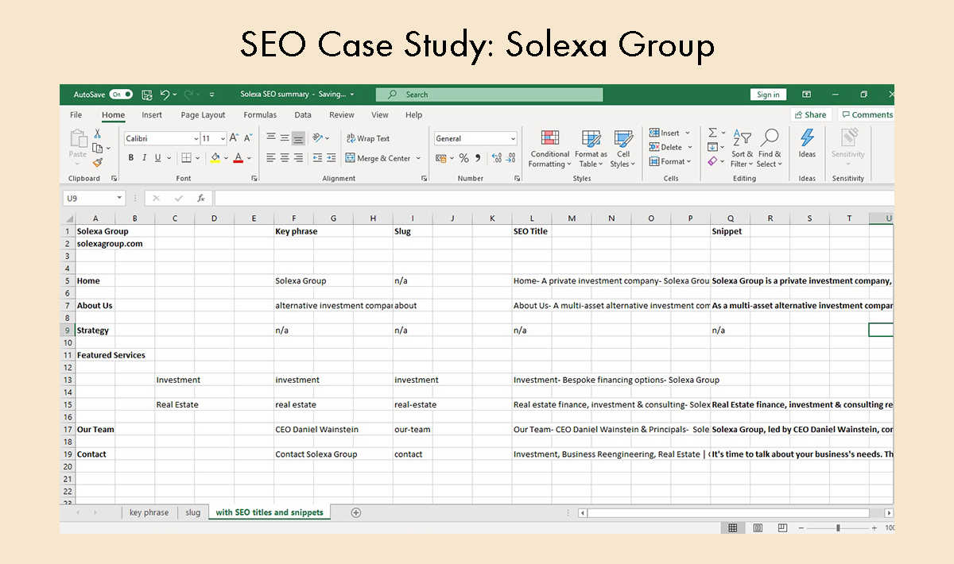Click the Ribbon Display Options icon
The width and height of the screenshot is (954, 564).
(806, 95)
